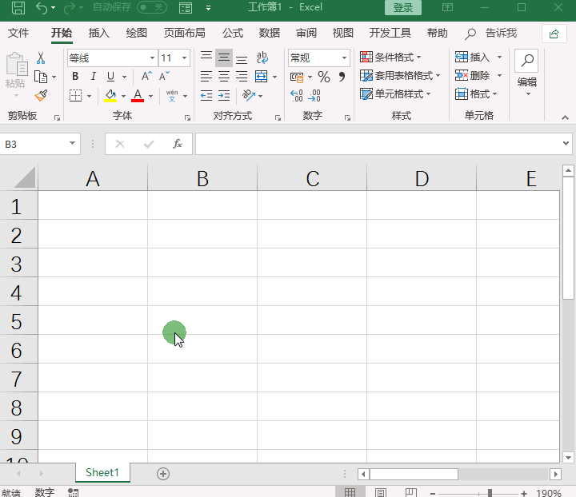Switch to the 公式 (Formulas) ribbon tab

point(232,33)
